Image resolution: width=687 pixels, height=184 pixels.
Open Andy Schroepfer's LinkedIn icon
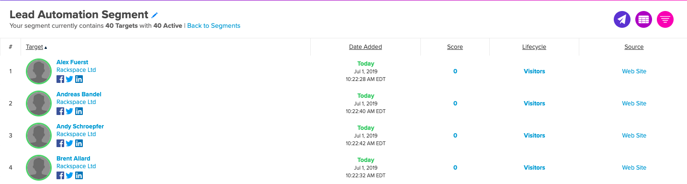pos(79,143)
